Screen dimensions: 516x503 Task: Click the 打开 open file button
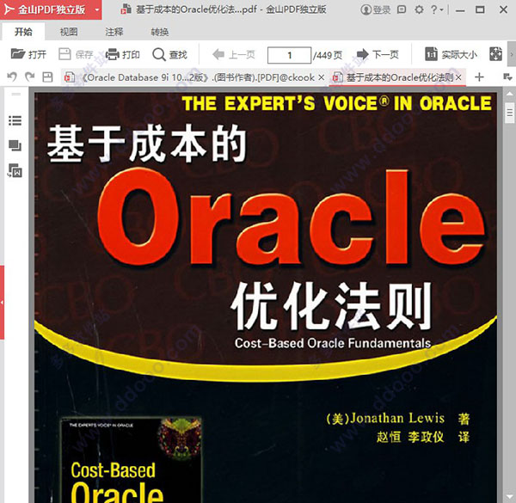(x=28, y=54)
